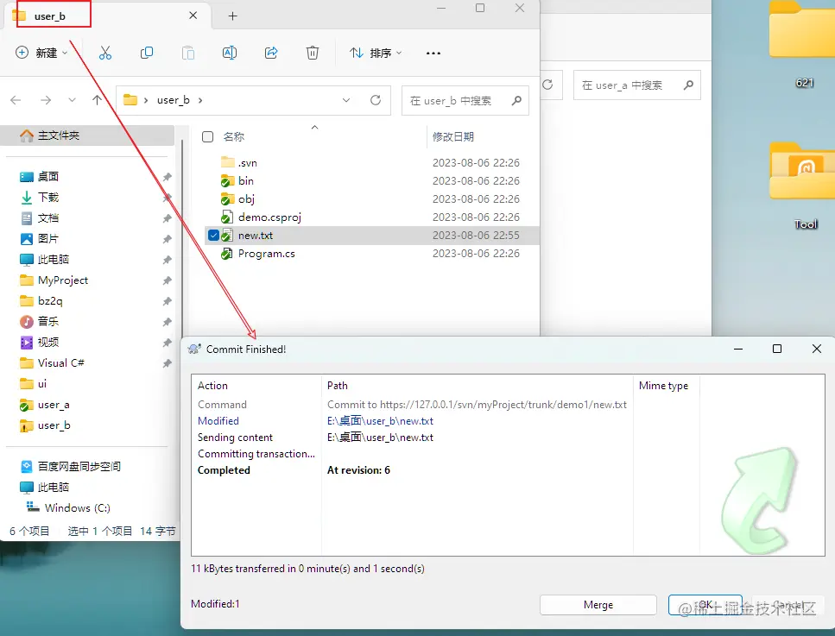Click the Rename icon in toolbar

[x=230, y=53]
